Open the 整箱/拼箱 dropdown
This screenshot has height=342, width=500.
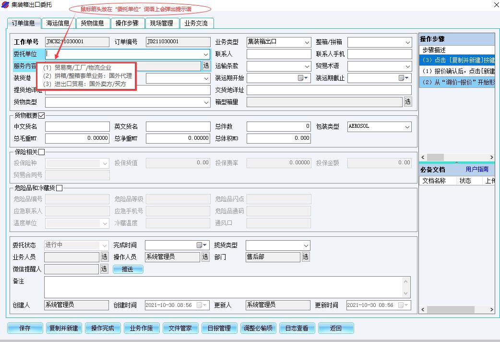pyautogui.click(x=407, y=42)
